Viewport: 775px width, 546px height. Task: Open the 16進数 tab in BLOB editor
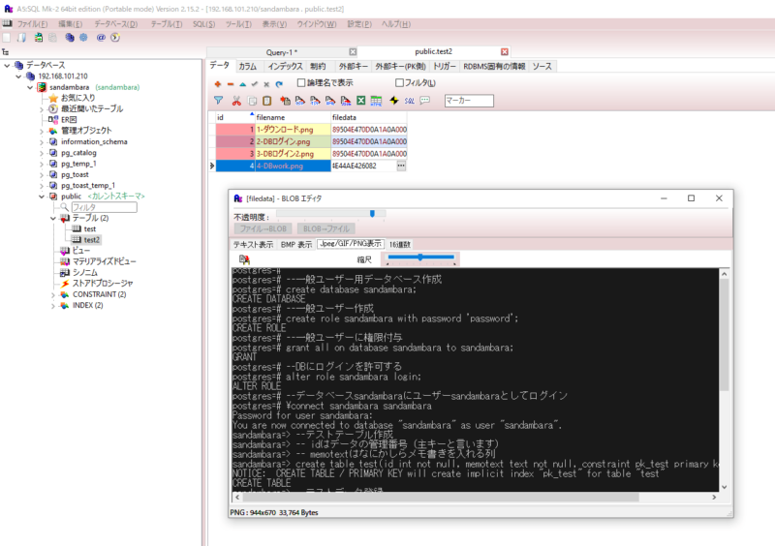tap(399, 245)
